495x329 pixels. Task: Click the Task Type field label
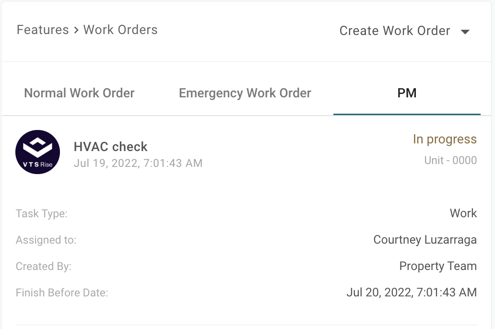(x=42, y=214)
